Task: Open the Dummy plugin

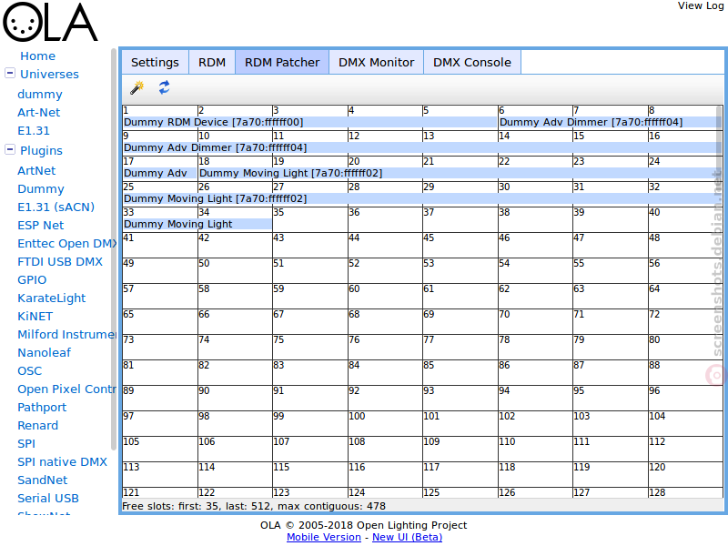Action: coord(41,189)
